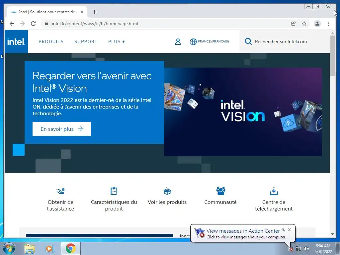This screenshot has height=255, width=340.
Task: Share this page via the share icon
Action: coord(294,24)
